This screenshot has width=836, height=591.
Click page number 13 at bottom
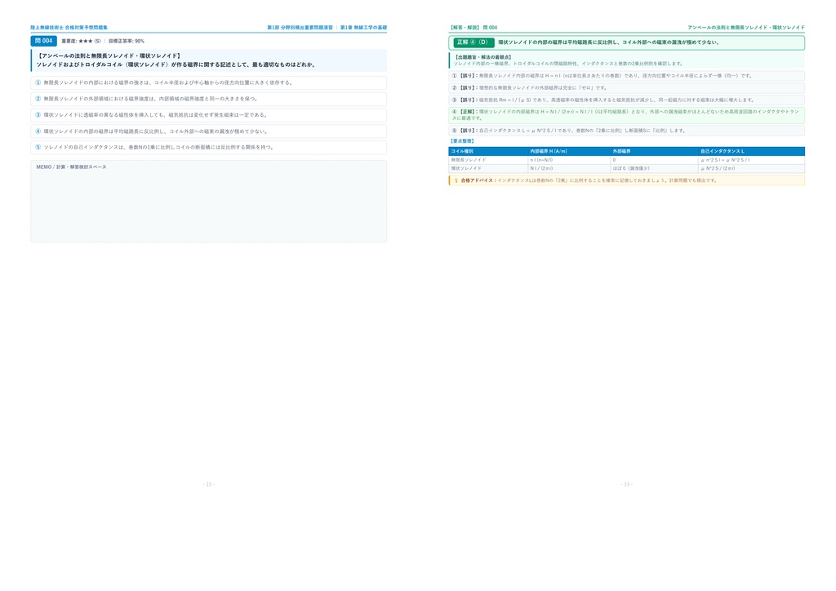pyautogui.click(x=626, y=484)
